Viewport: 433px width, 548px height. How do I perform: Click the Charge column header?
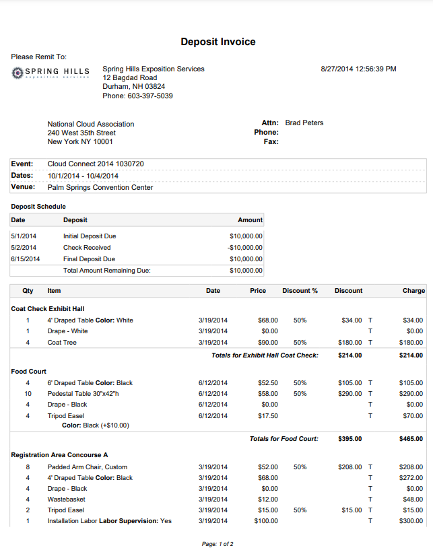coord(413,291)
